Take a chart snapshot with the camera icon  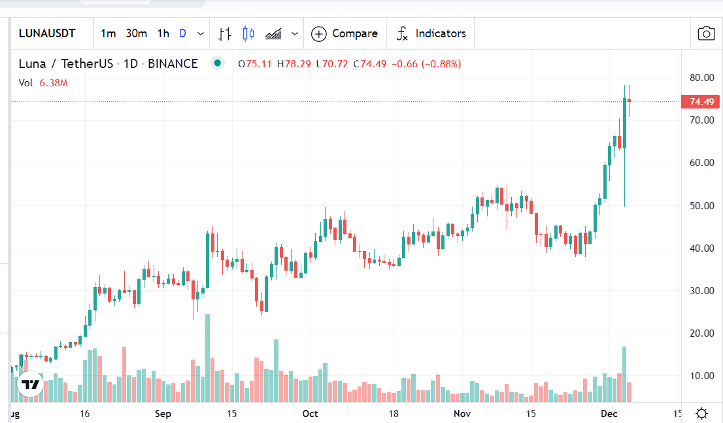(706, 33)
